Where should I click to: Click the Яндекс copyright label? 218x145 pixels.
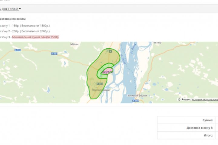(x=184, y=99)
